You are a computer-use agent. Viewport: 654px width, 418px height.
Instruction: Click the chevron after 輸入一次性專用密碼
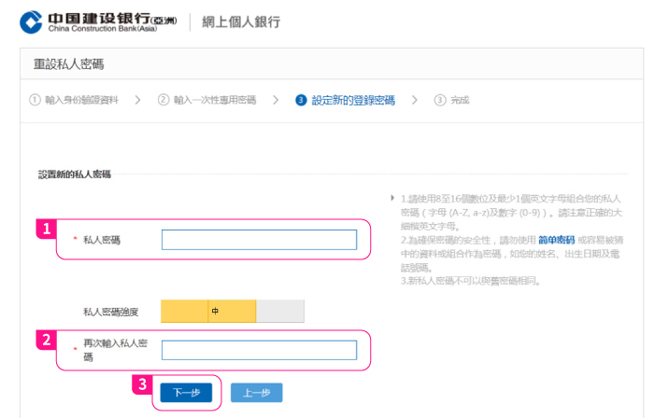pos(276,100)
